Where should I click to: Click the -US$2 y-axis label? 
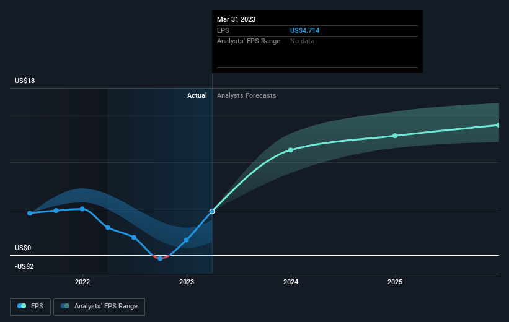tap(24, 266)
